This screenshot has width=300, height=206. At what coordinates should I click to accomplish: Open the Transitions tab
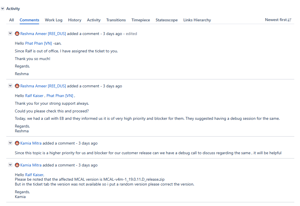point(116,20)
